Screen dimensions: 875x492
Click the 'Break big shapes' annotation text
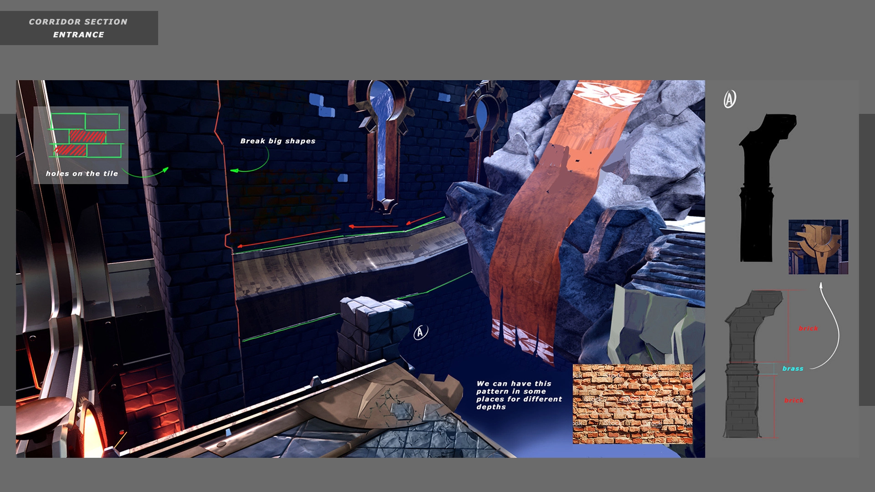click(x=278, y=141)
